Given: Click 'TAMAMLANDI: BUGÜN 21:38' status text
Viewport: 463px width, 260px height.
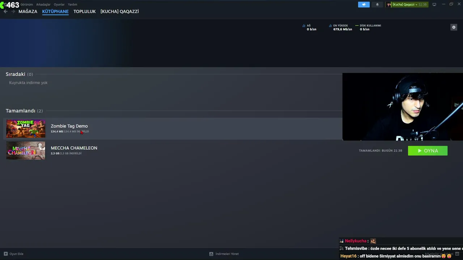Looking at the screenshot, I should (x=381, y=151).
